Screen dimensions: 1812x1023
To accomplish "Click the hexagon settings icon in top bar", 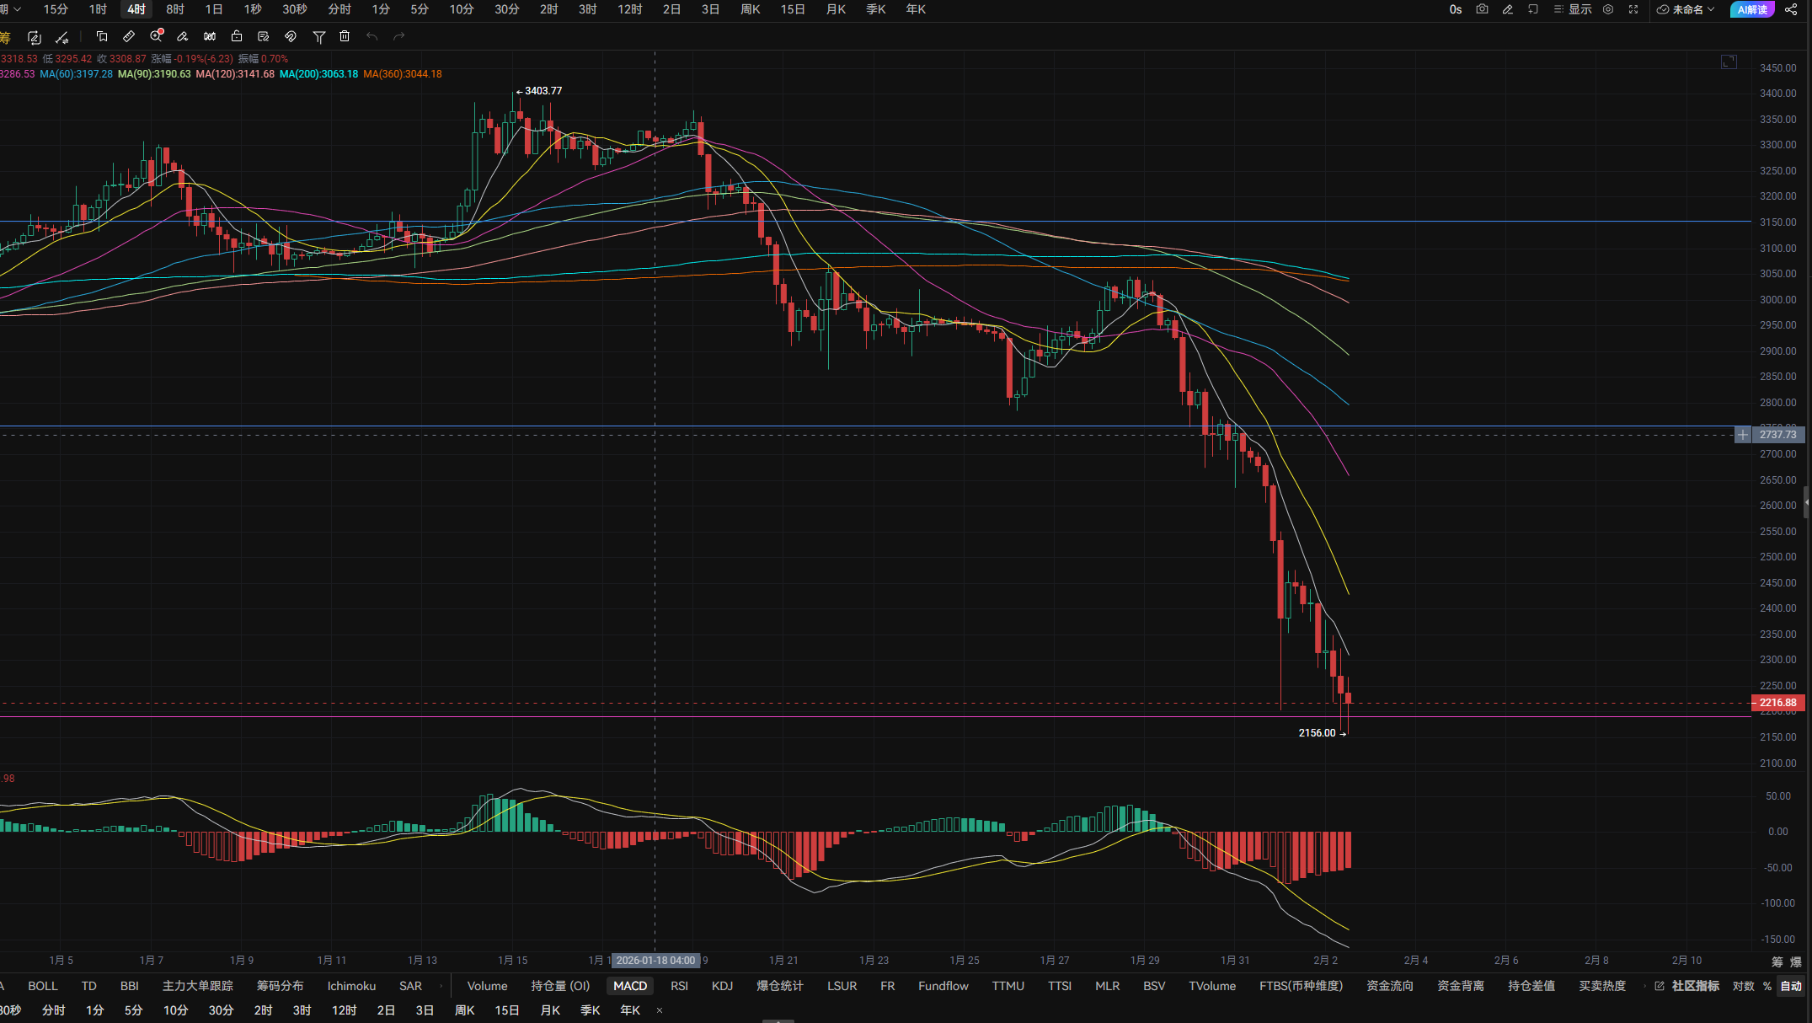I will tap(1608, 9).
